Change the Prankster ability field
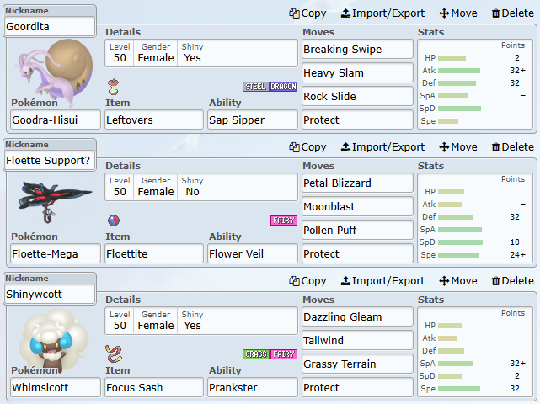This screenshot has width=540, height=404. [253, 387]
